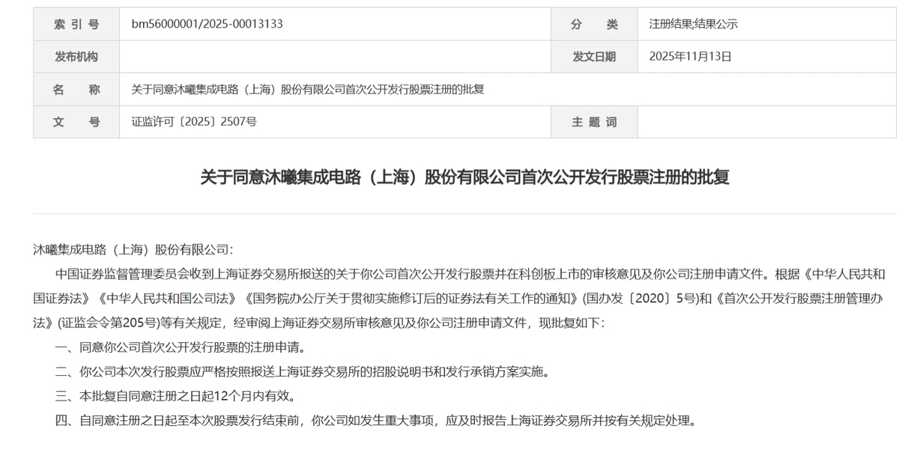Click the line containing 证监会令第205号
The image size is (917, 459).
[x=318, y=323]
